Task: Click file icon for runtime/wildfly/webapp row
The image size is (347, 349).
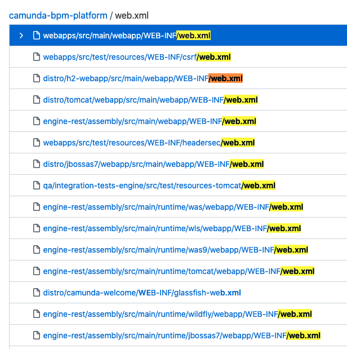Action: tap(37, 314)
